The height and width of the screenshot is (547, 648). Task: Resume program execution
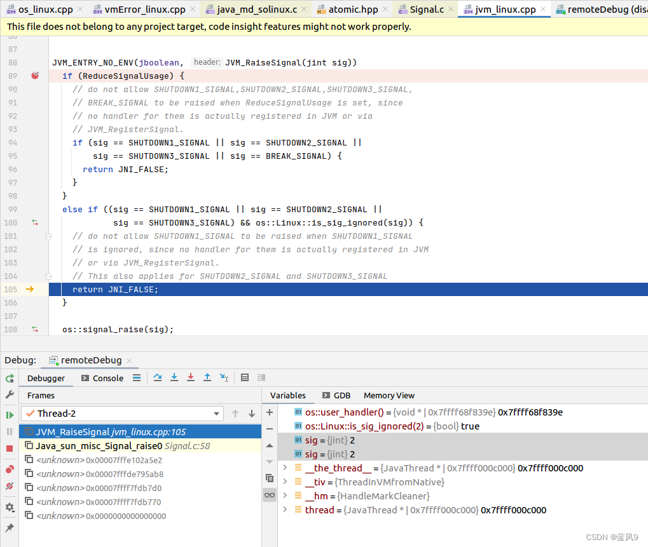tap(10, 415)
